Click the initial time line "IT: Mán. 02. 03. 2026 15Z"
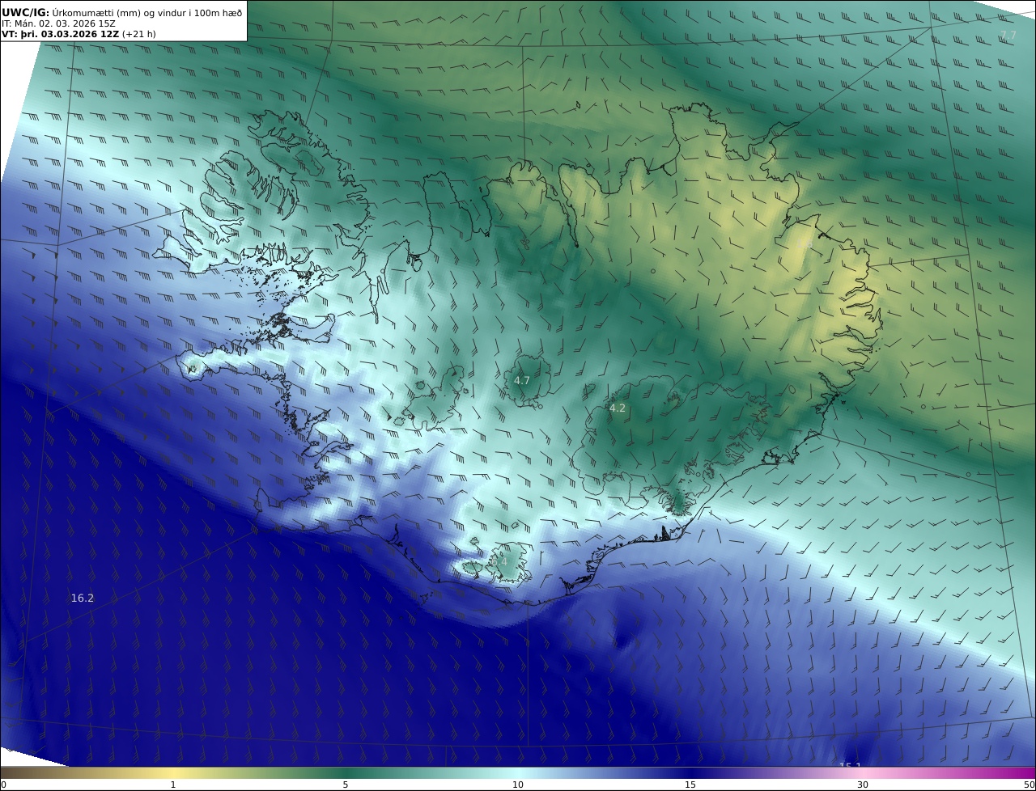Viewport: 1036px width, 791px height. click(x=58, y=23)
